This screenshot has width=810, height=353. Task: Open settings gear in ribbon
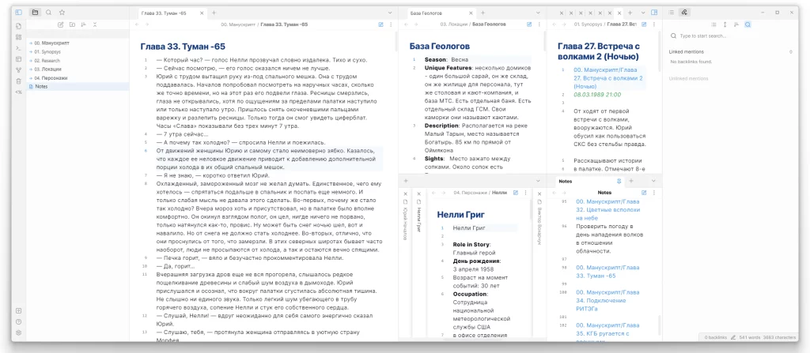19,333
